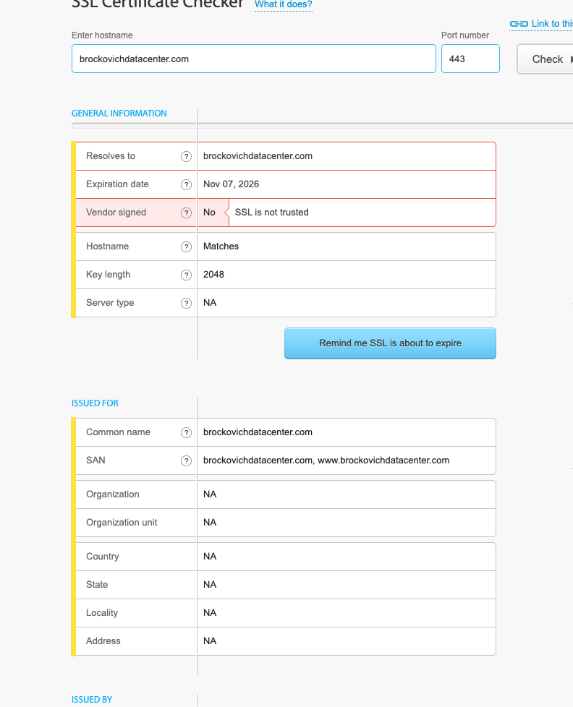Screen dimensions: 573x707
Task: Click 'Remind me SSL is about to expire'
Action: (x=390, y=343)
